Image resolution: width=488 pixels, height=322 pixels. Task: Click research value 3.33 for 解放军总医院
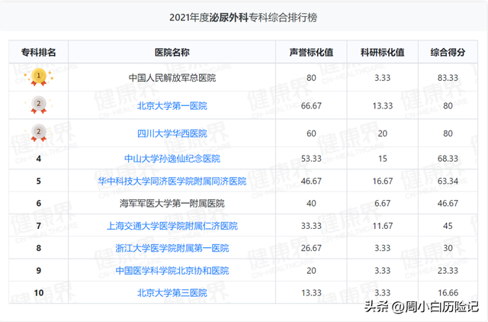click(x=383, y=78)
